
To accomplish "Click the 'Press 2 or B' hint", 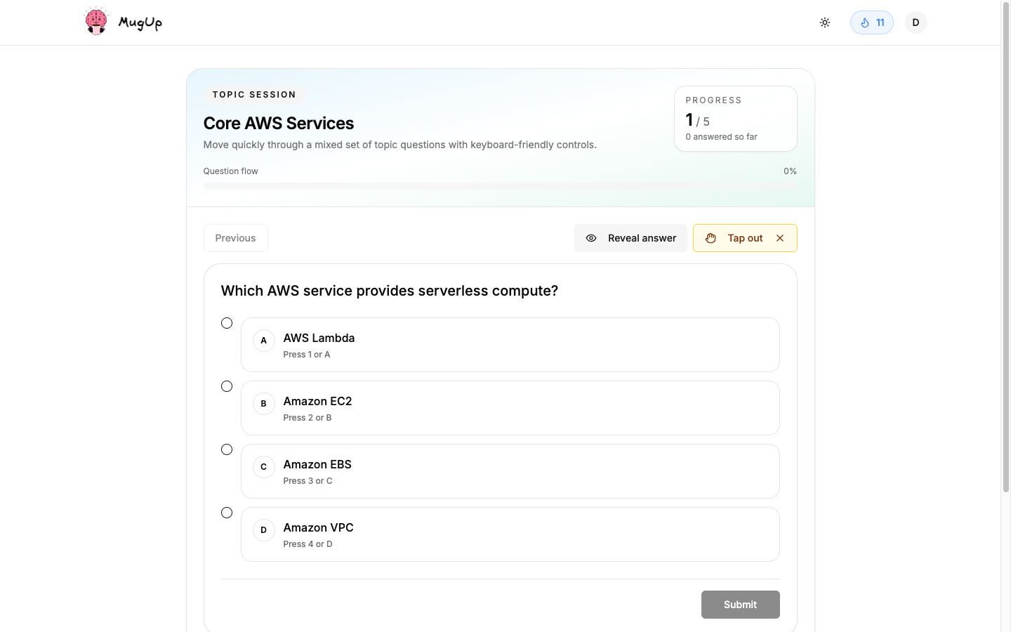I will 308,418.
